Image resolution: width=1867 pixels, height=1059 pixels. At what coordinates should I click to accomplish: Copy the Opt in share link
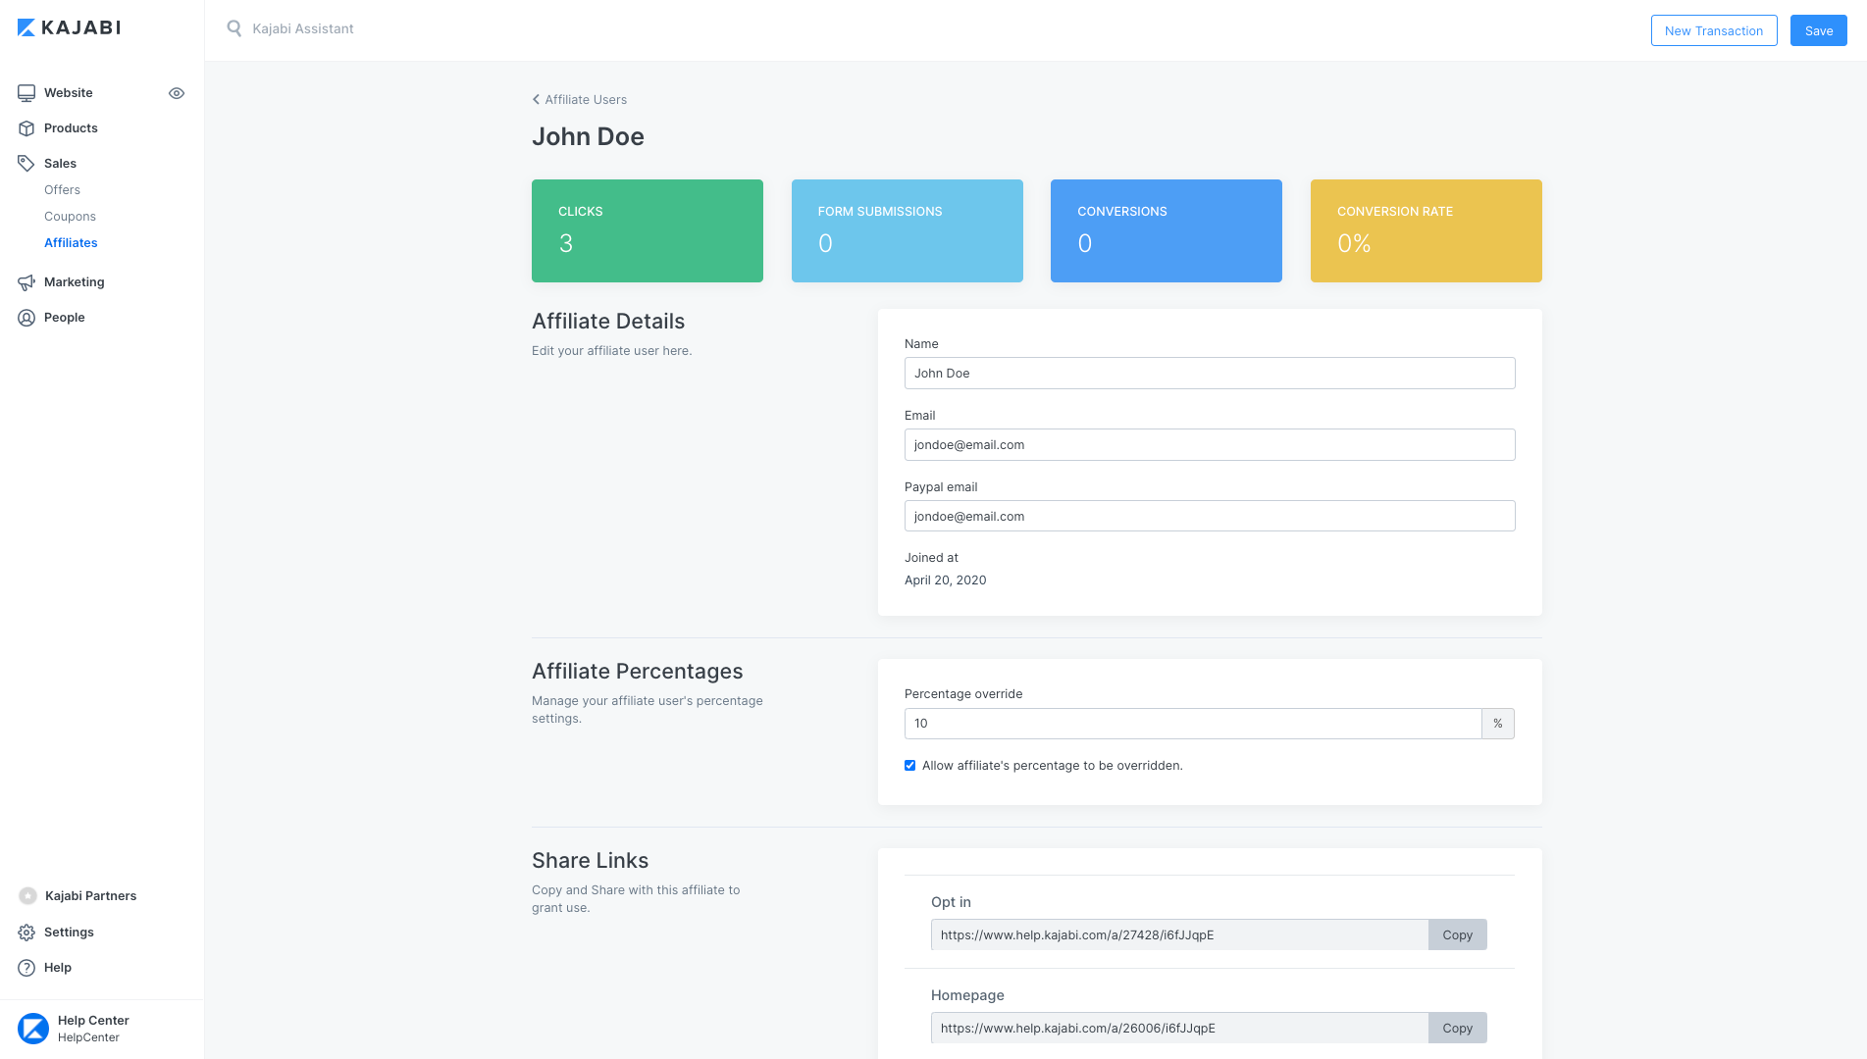tap(1457, 935)
